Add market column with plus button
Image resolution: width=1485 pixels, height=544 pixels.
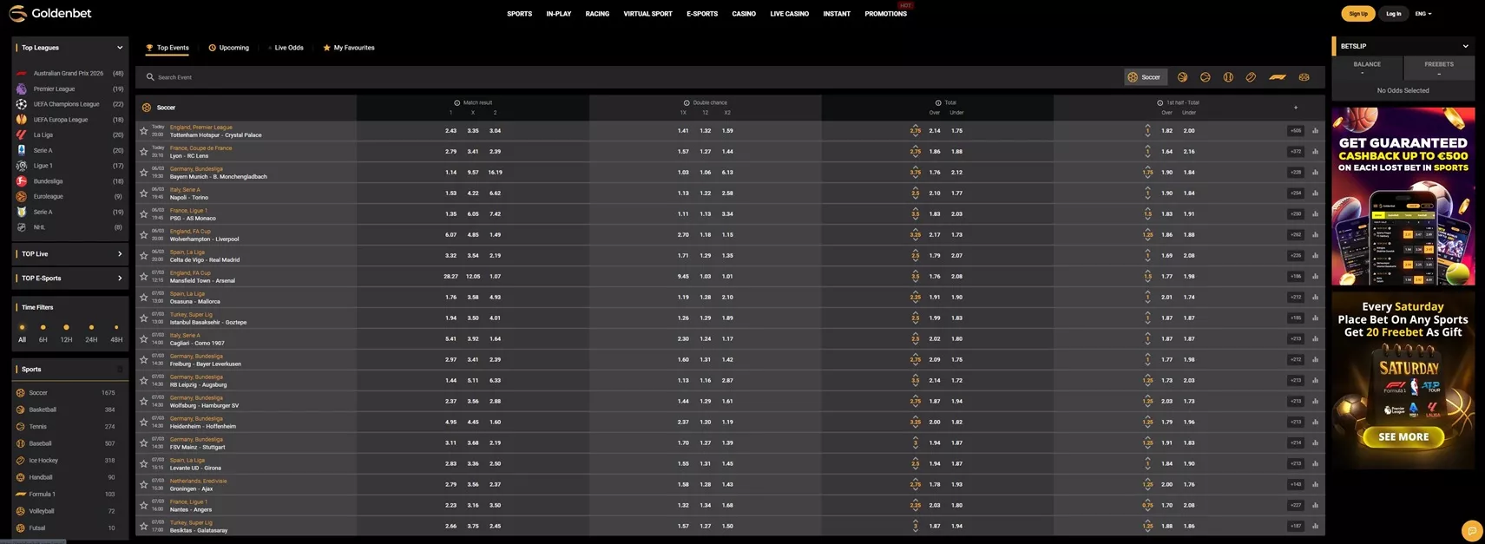(x=1296, y=108)
